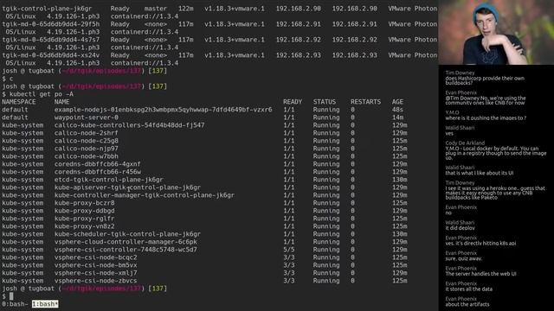Click the vsphere-cloud-controller-manager-6c6pk pod name
Image resolution: width=554 pixels, height=311 pixels.
point(126,242)
